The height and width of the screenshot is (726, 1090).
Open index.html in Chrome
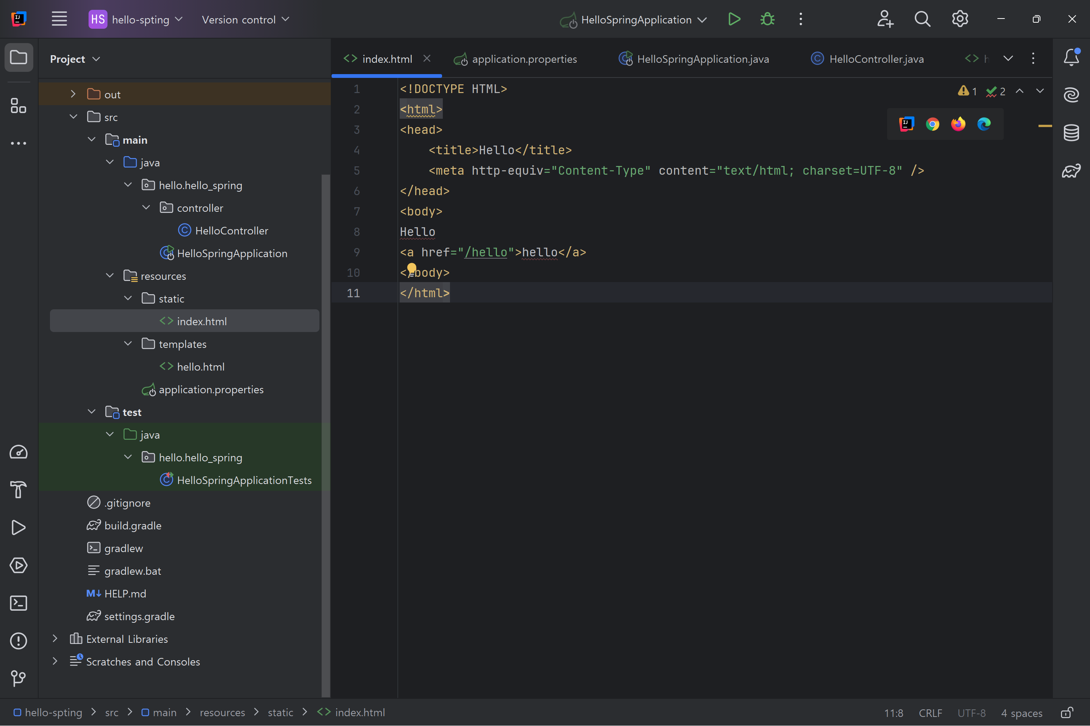[x=933, y=124]
